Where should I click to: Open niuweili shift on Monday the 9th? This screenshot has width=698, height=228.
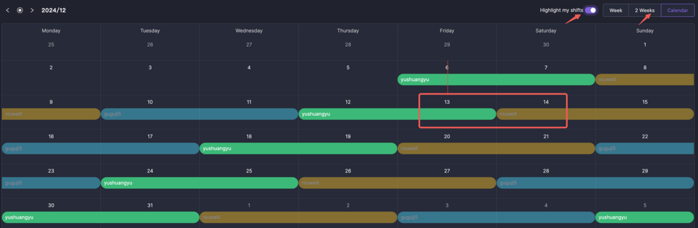point(50,114)
